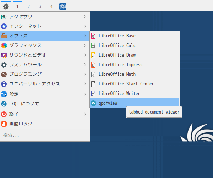Switch to workspace 4
Screen dimensions: 213x178
51,6
